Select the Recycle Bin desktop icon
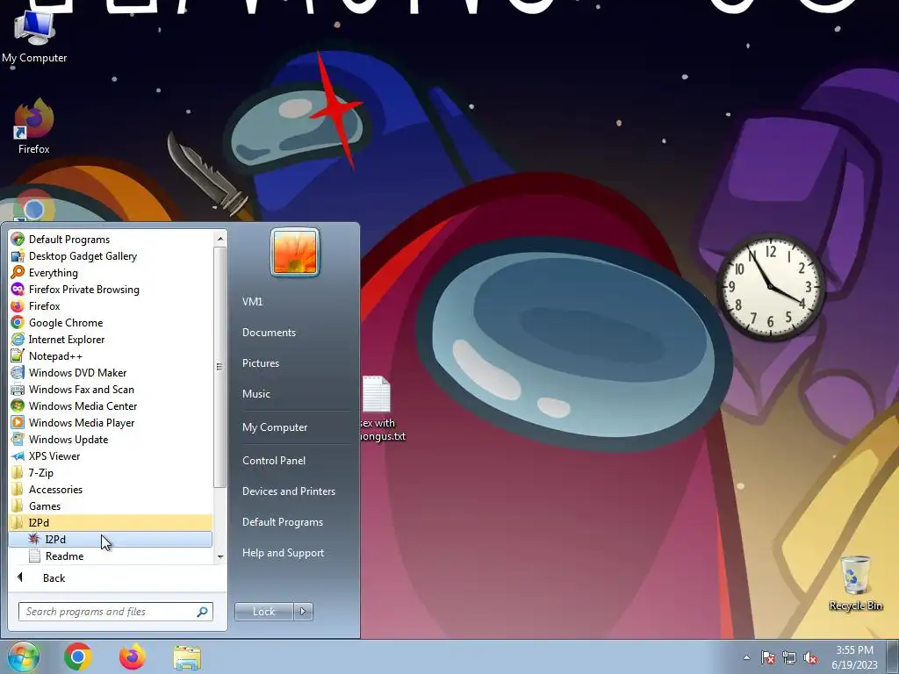 pyautogui.click(x=855, y=584)
